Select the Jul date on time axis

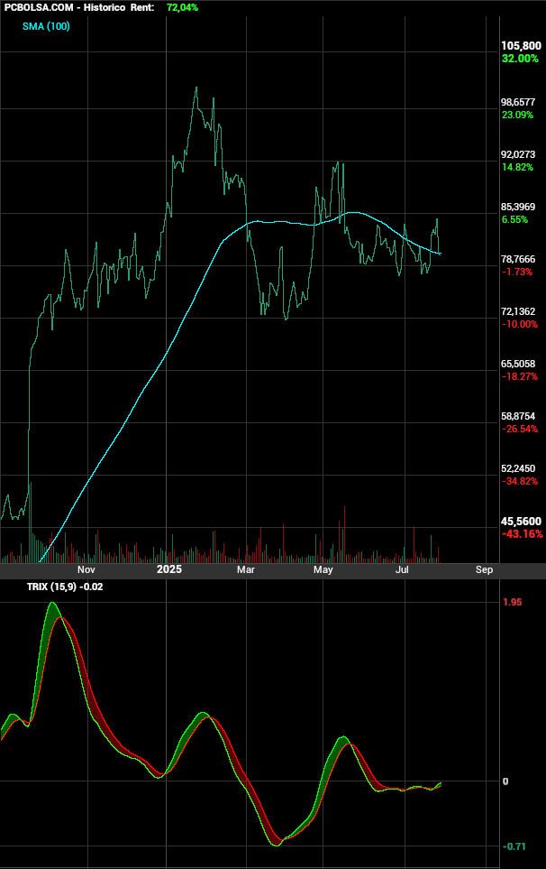(x=402, y=569)
